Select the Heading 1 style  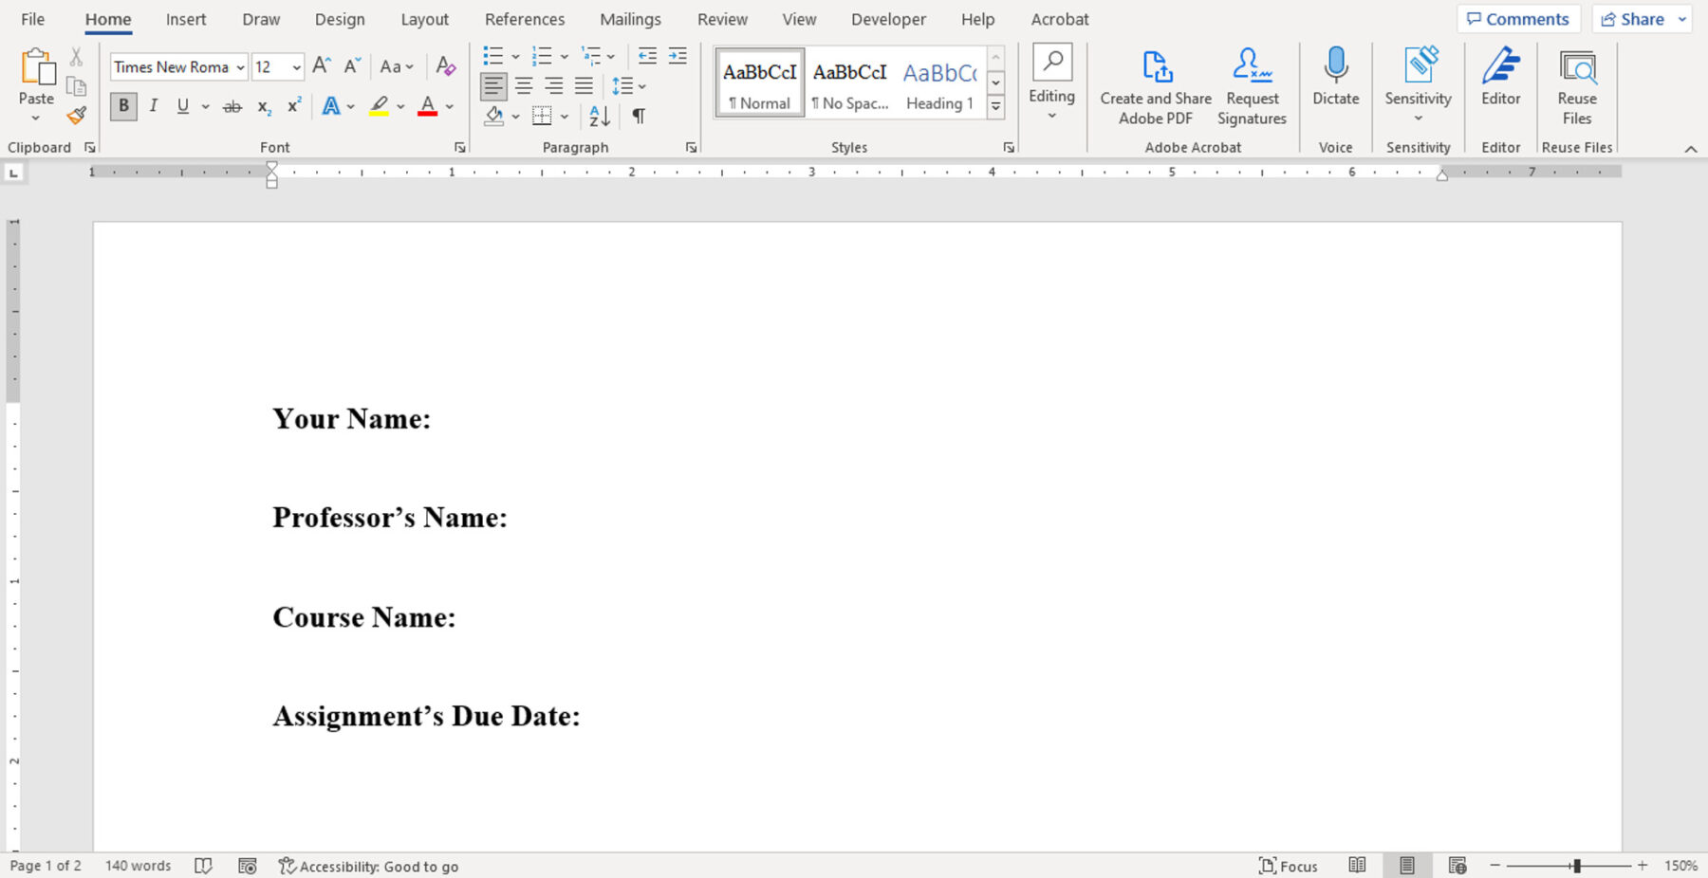point(938,83)
